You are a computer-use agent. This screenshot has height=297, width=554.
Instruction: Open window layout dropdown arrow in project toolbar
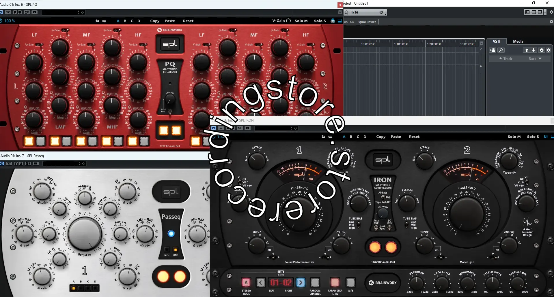pyautogui.click(x=545, y=12)
